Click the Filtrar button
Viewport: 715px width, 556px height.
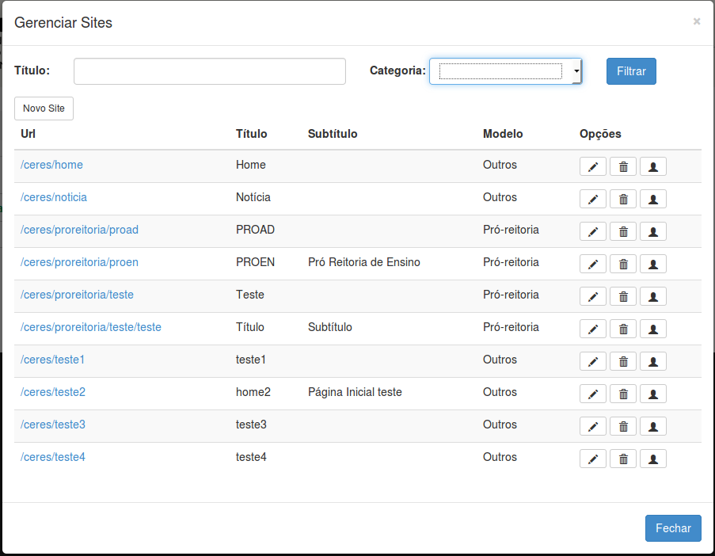[x=631, y=71]
